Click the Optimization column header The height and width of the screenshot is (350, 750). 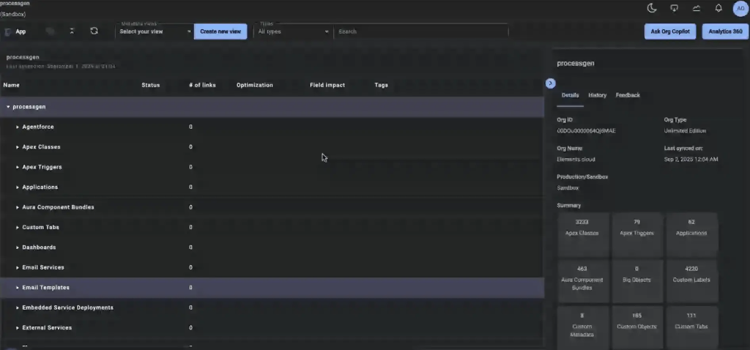[x=254, y=85]
